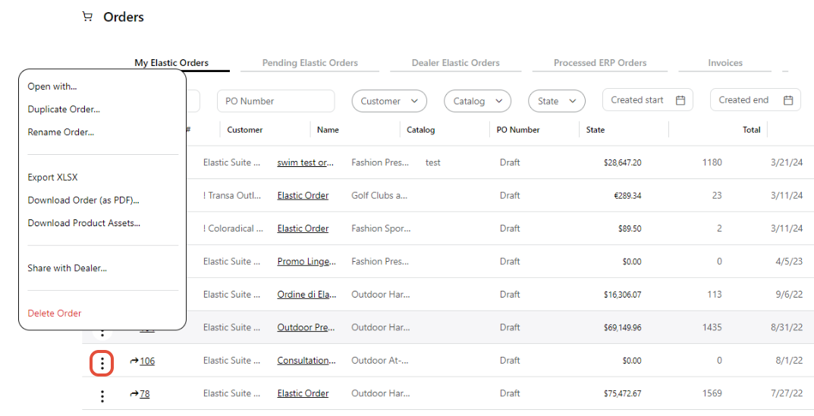Viewport: 814px width, 416px height.
Task: Choose Export XLSX in the context menu
Action: (x=52, y=178)
